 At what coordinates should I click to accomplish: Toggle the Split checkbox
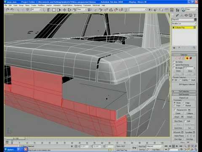[185, 121]
